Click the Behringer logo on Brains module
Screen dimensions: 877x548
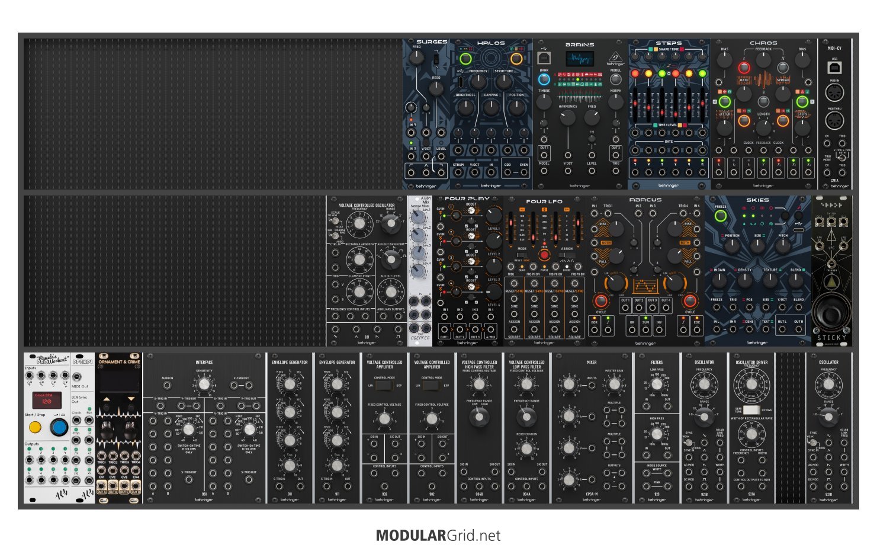[x=616, y=58]
